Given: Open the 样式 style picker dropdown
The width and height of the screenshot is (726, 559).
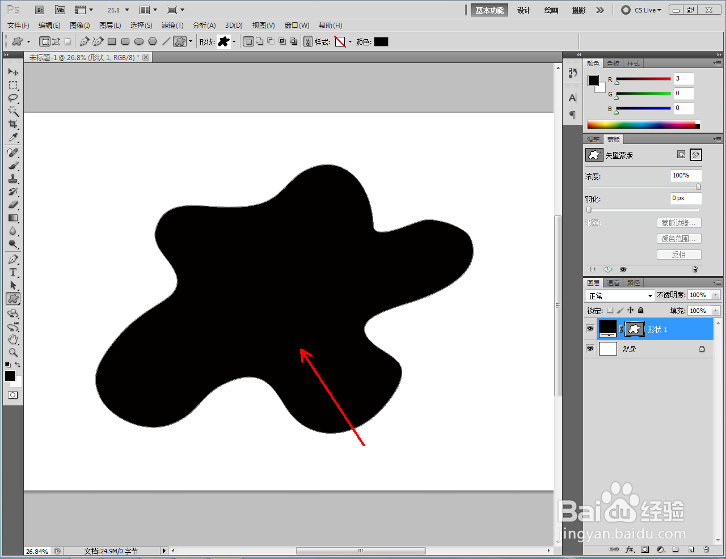Looking at the screenshot, I should point(350,41).
